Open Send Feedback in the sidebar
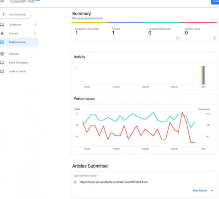Image resolution: width=219 pixels, height=199 pixels. coord(19,63)
